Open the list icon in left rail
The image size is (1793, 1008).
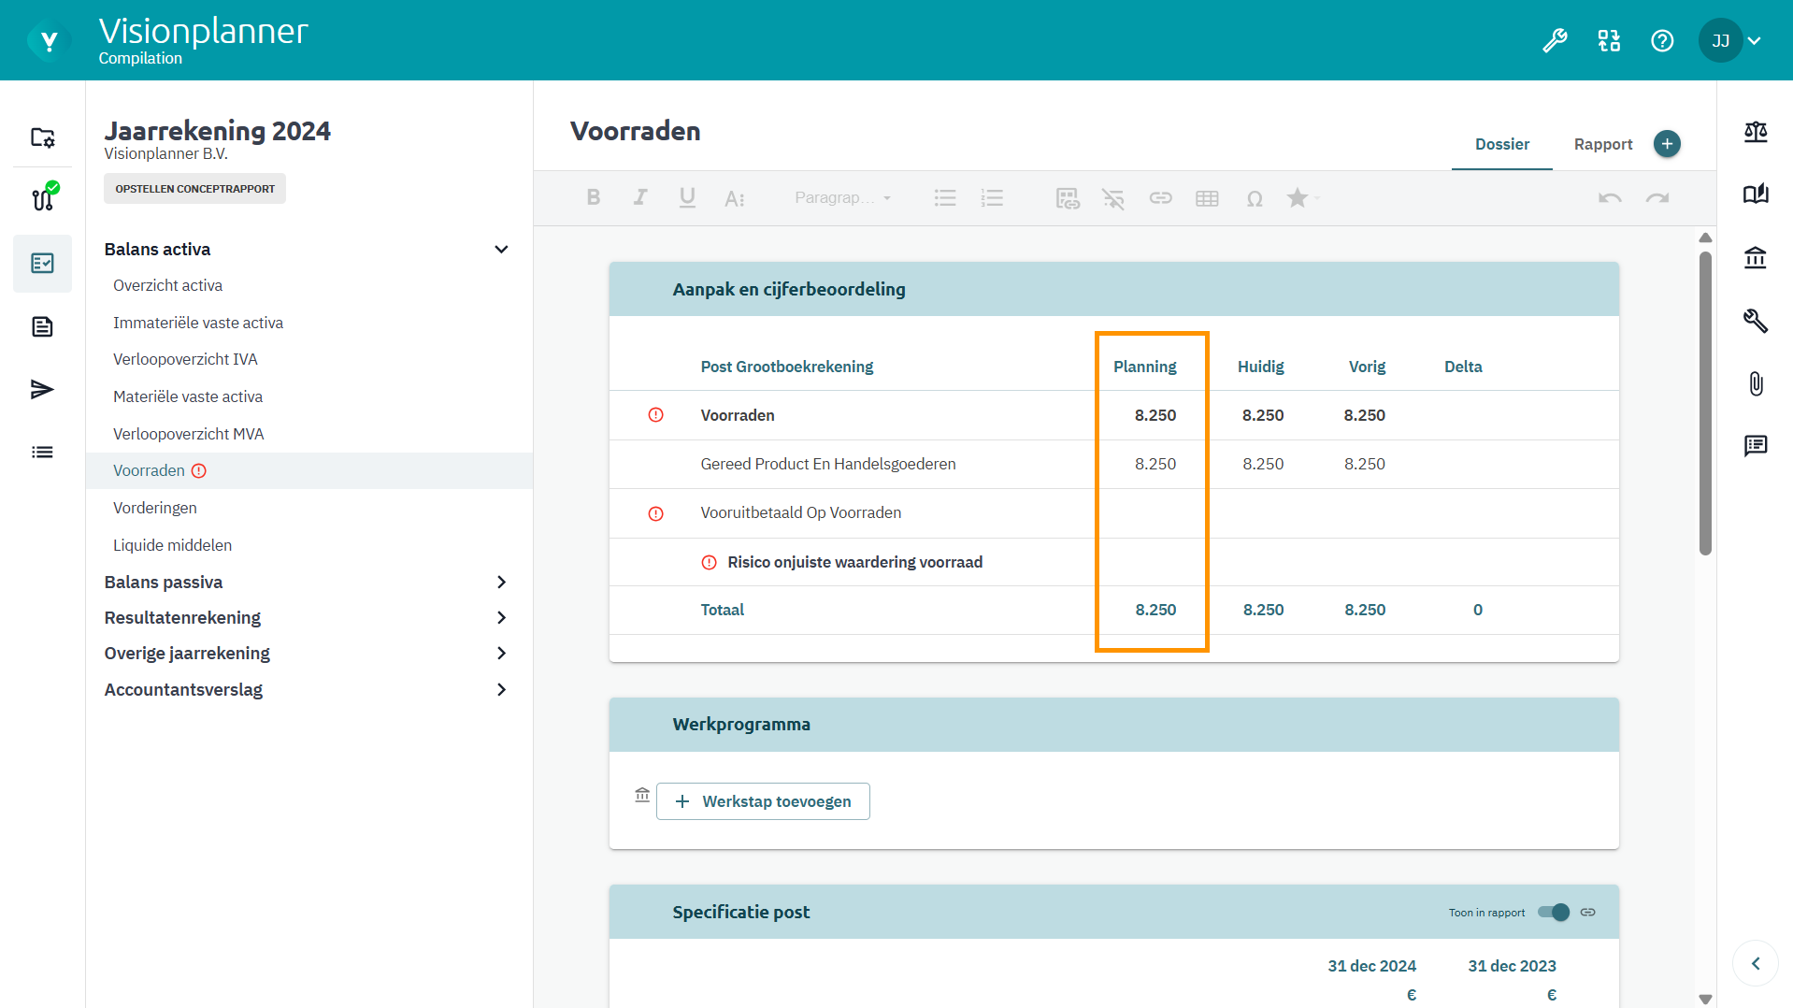pos(42,453)
